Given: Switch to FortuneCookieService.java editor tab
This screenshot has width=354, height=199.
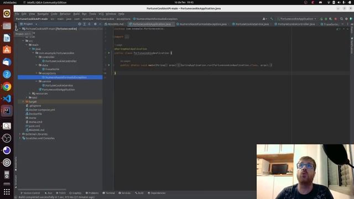Looking at the screenshot, I should [252, 24].
